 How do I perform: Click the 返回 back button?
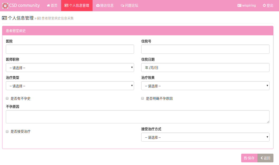[x=265, y=158]
